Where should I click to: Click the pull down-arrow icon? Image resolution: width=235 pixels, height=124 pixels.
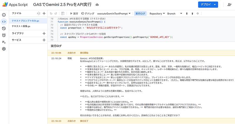click(187, 14)
